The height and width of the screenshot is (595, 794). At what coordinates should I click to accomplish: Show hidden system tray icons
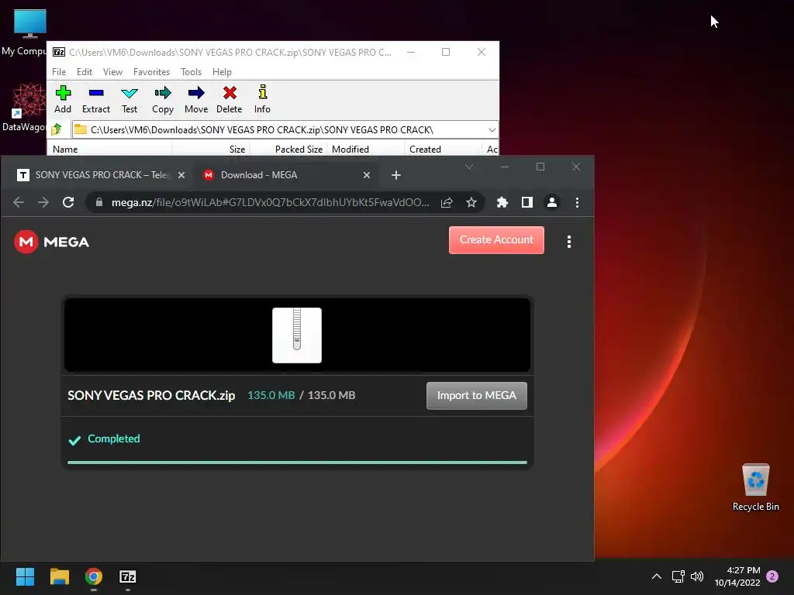click(656, 576)
